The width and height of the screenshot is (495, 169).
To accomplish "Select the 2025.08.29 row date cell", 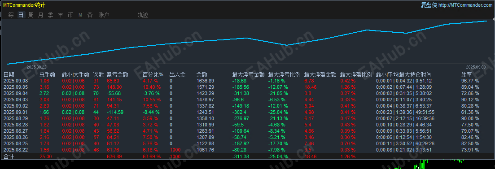I will pos(16,118).
